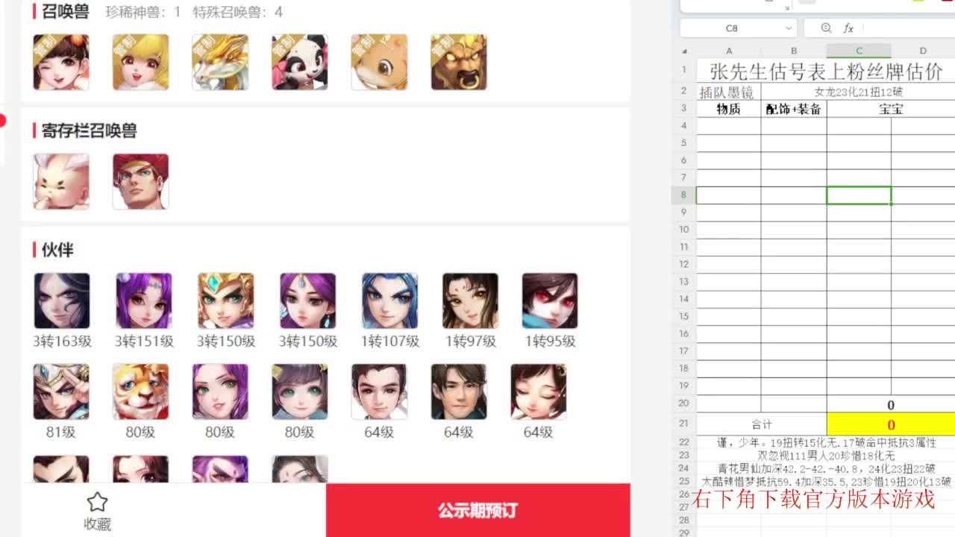Click the 宝宝 header cell

point(891,109)
